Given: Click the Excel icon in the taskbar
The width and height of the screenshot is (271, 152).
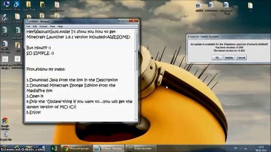Looking at the screenshot, I should pos(54,148).
